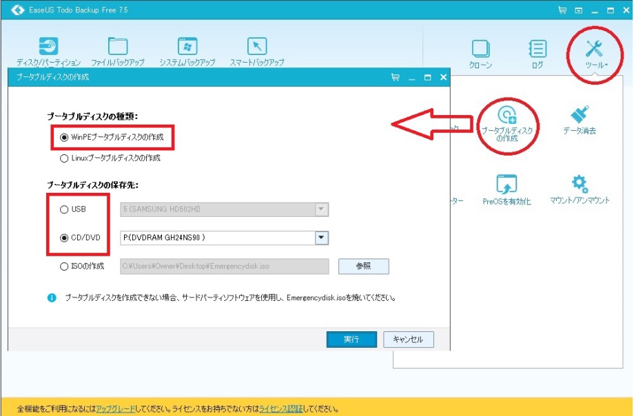
Task: Click the Browse (参照) button
Action: [363, 266]
